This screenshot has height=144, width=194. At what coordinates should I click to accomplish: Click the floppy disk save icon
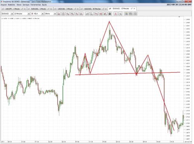tap(131, 14)
